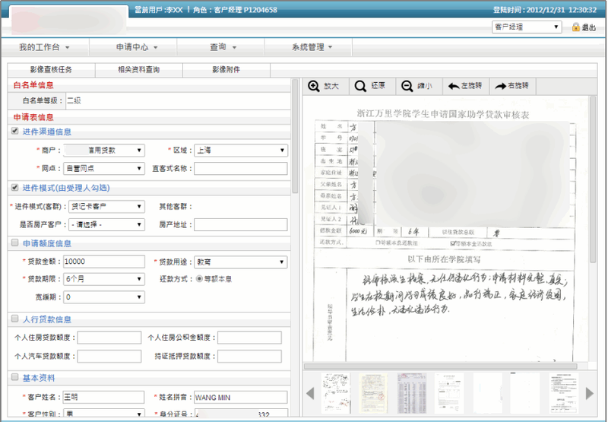Image resolution: width=608 pixels, height=422 pixels.
Task: Select the fourth document thumbnail
Action: coord(449,393)
